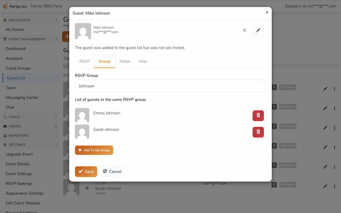Click into the RSVP Group field
The width and height of the screenshot is (341, 213).
pos(170,86)
